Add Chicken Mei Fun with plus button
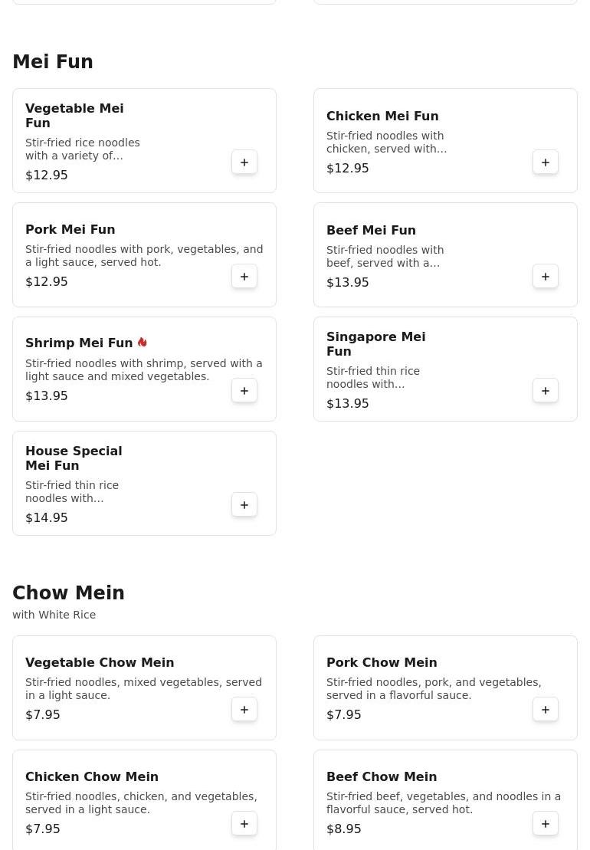This screenshot has height=850, width=590. click(x=546, y=162)
